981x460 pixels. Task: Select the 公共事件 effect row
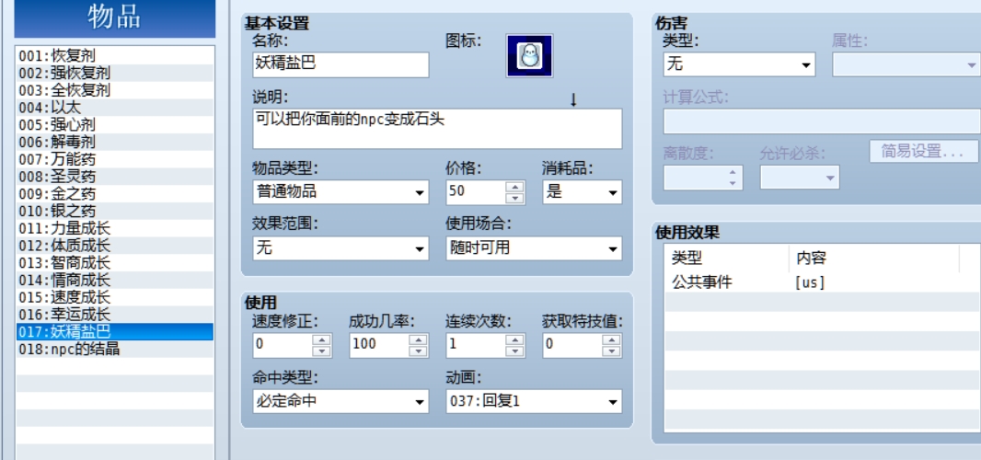(822, 282)
